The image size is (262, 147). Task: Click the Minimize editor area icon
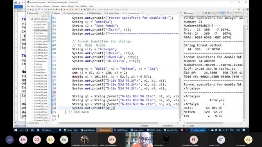click(178, 13)
